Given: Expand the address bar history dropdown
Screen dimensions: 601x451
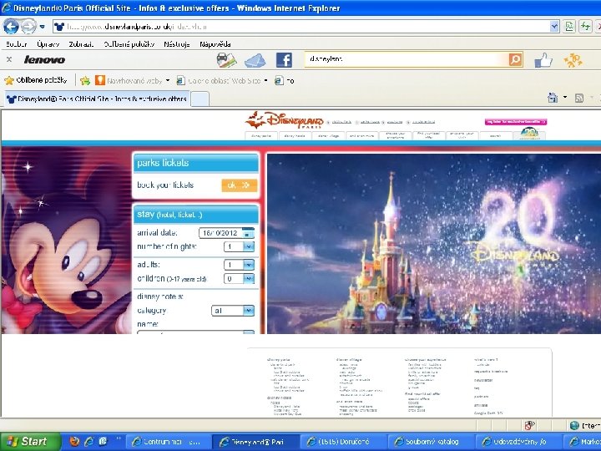Looking at the screenshot, I should (x=554, y=27).
